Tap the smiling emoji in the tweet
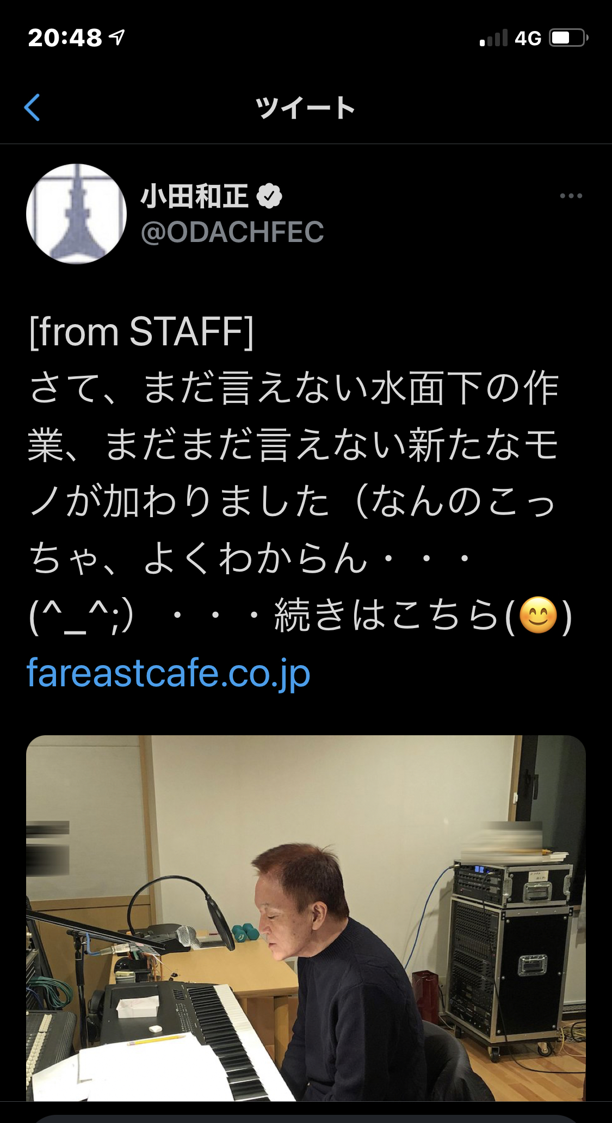 pyautogui.click(x=538, y=616)
